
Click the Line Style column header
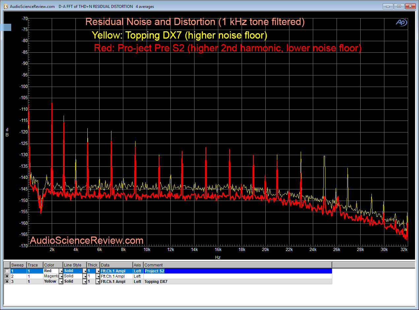[x=75, y=265]
